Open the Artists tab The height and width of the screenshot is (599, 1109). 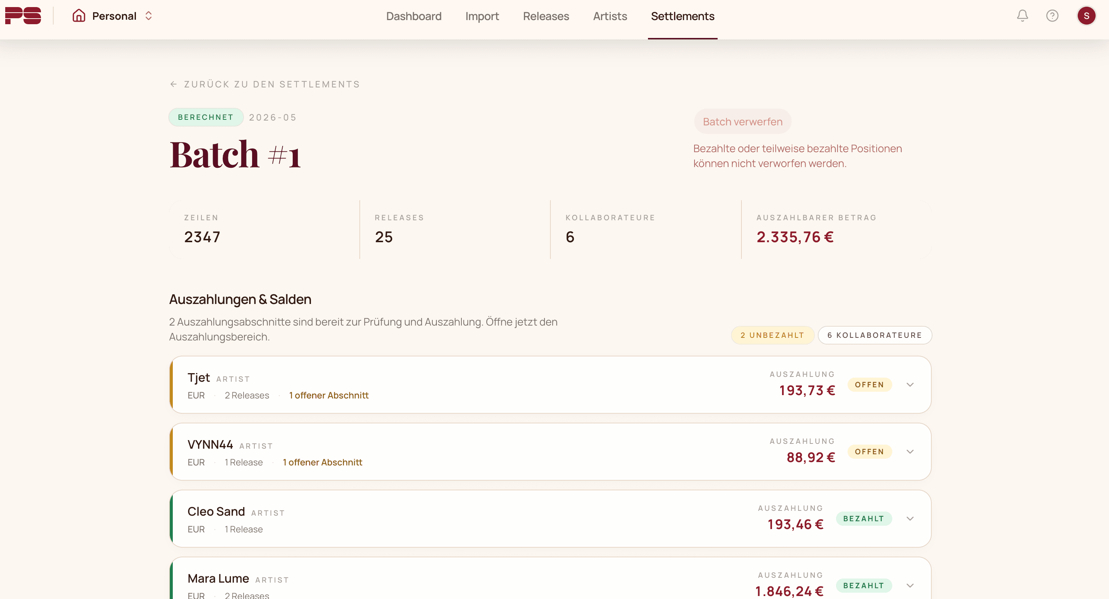point(610,16)
